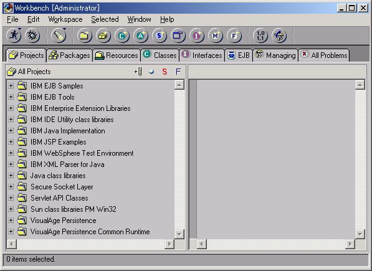372x271 pixels.
Task: Open the Edit menu
Action: coord(33,19)
